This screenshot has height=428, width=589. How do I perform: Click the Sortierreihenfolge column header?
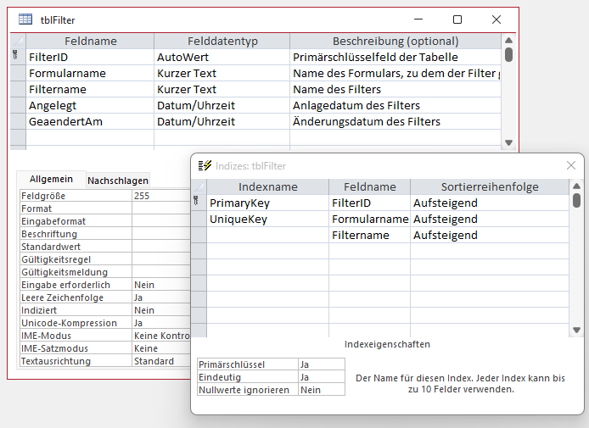point(490,186)
